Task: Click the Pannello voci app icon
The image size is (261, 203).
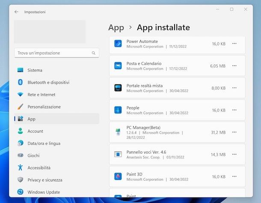Action: [118, 154]
